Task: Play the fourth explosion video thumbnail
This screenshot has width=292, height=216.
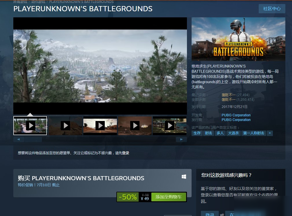Action: 135,126
